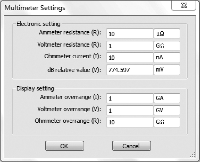Click the Voltmeter overrange unit box (GV)
This screenshot has height=162, width=200.
[x=167, y=110]
